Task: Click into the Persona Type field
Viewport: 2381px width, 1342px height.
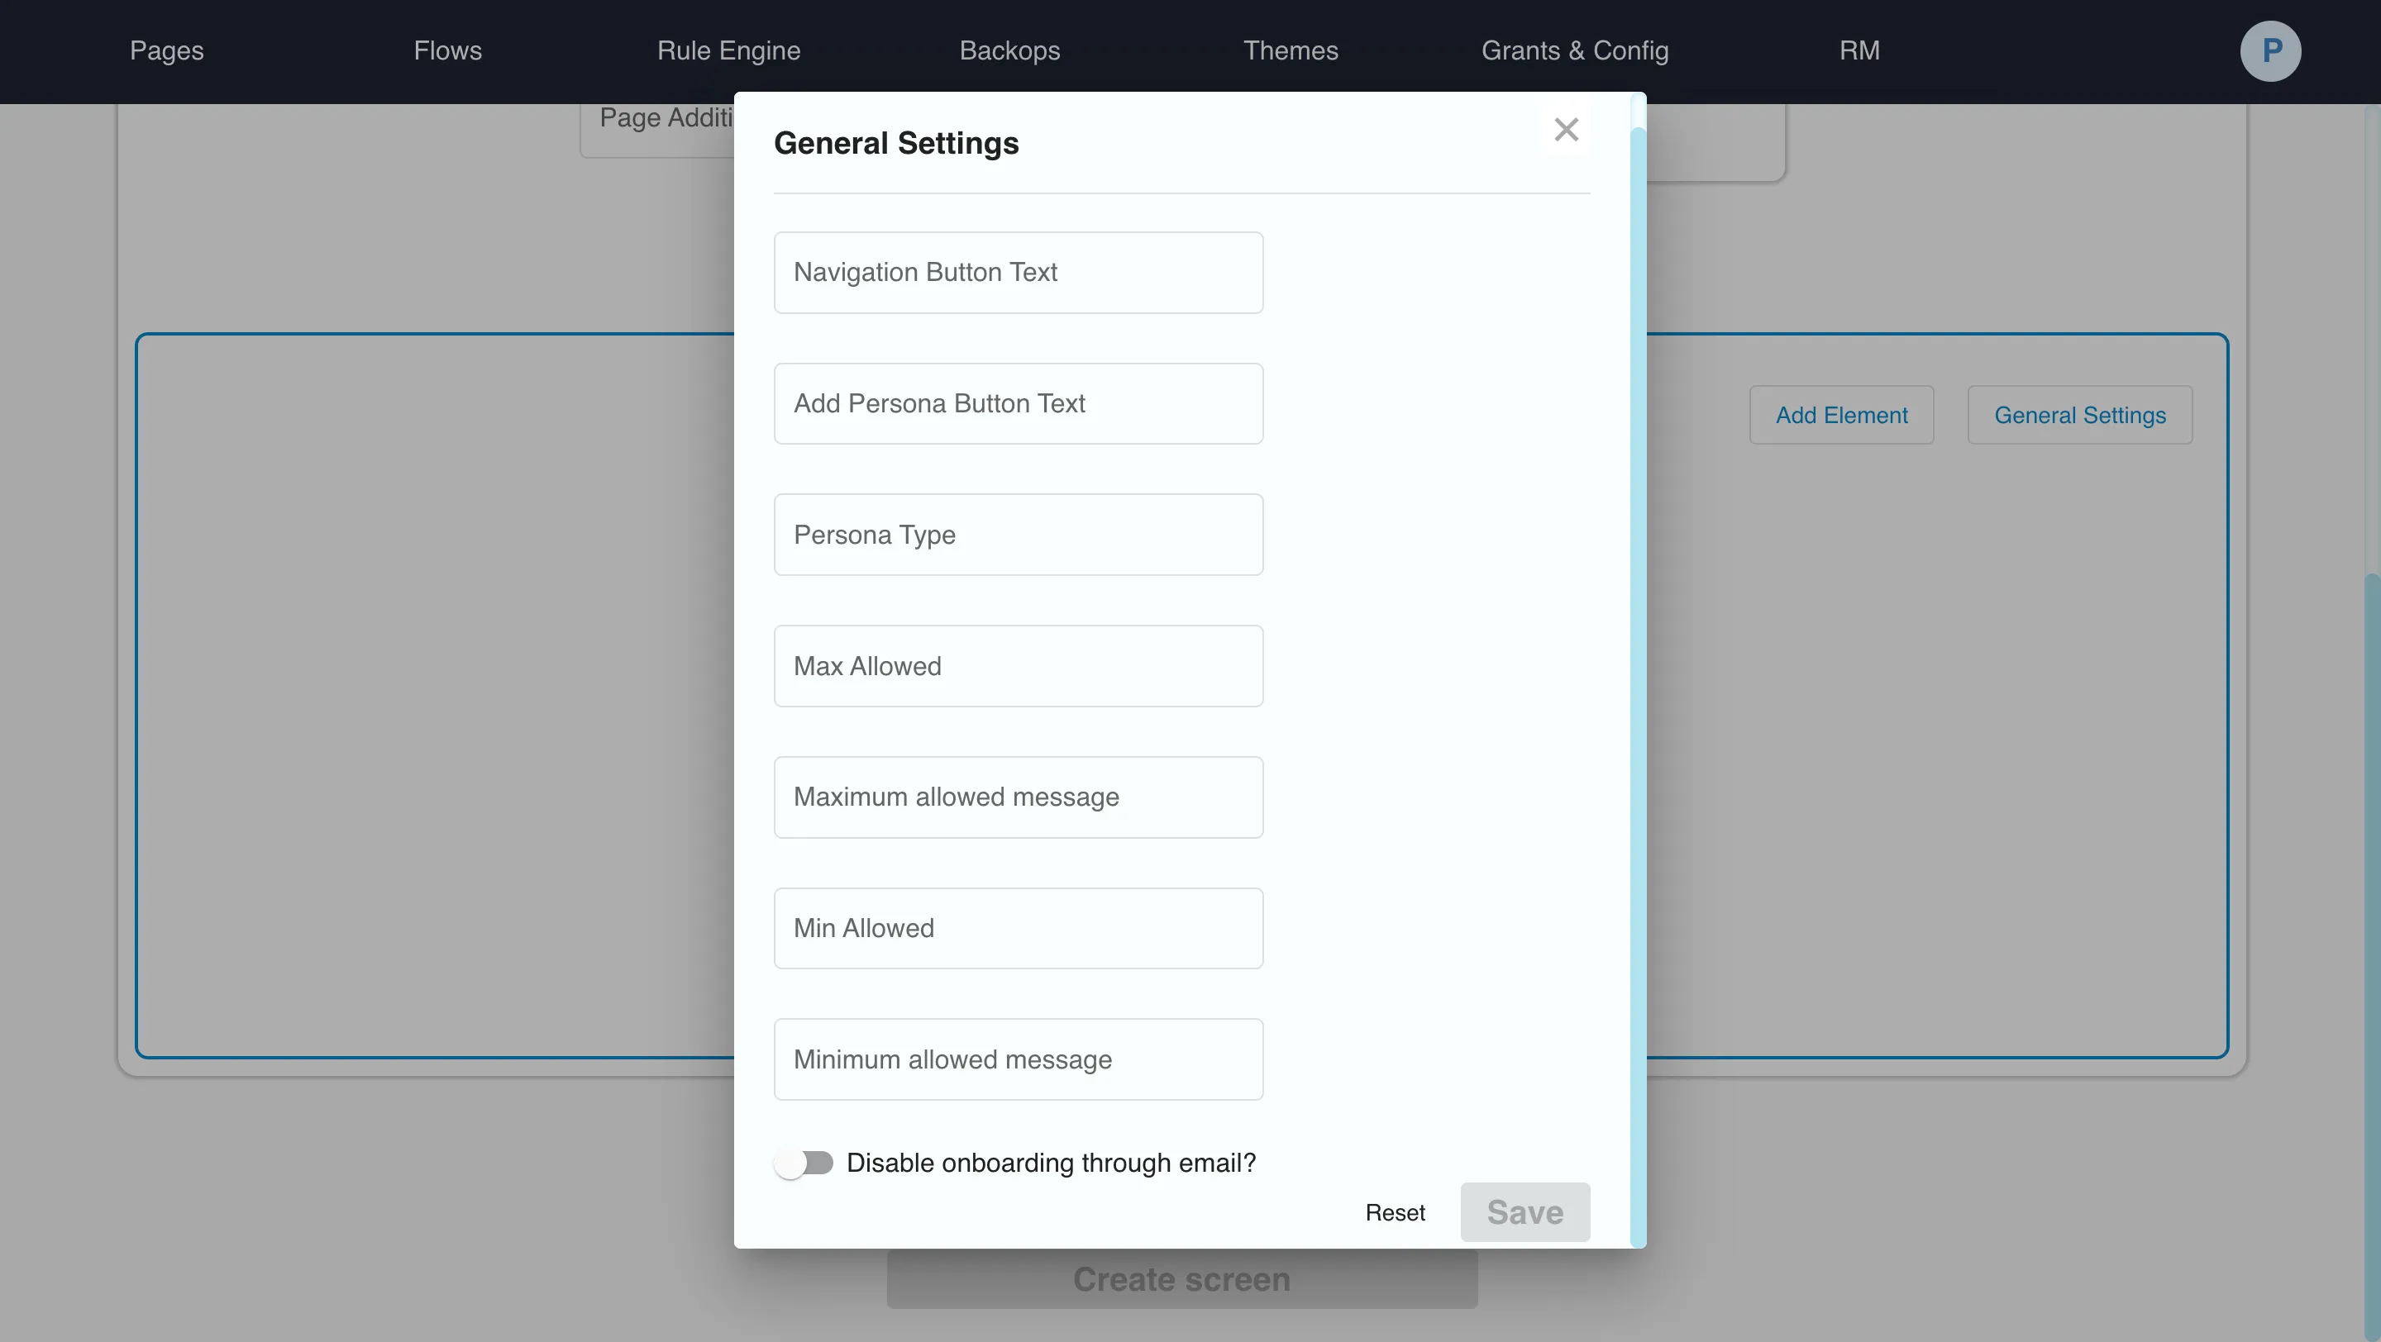Action: coord(1019,535)
